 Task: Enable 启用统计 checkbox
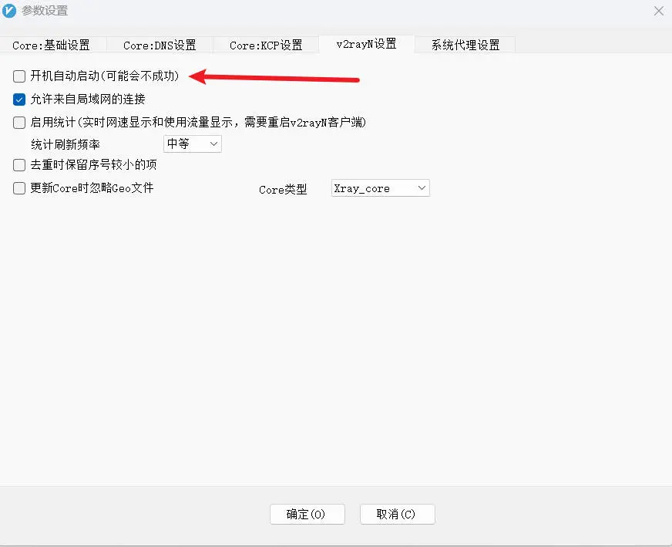point(19,123)
